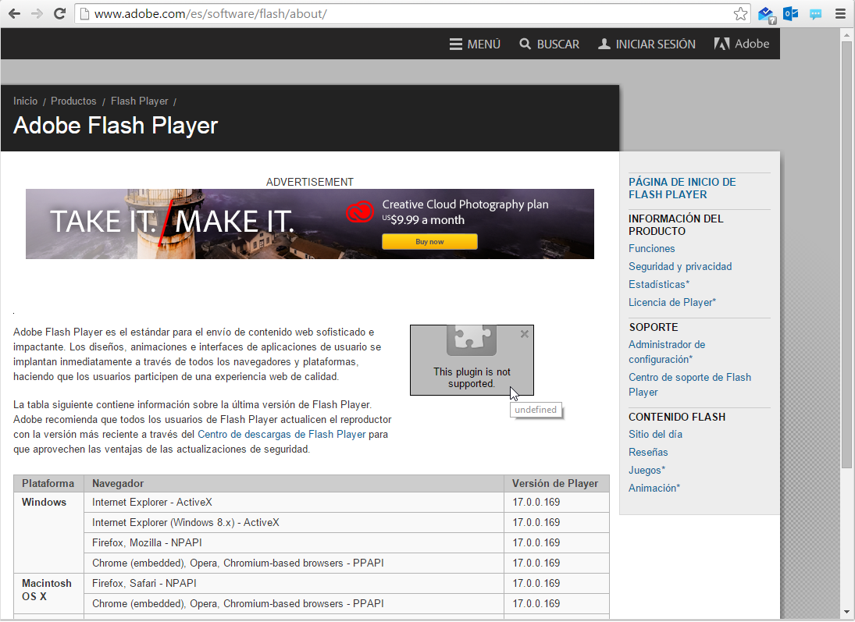The width and height of the screenshot is (855, 622).
Task: Open Centro de soporte de Flash Player
Action: click(689, 384)
